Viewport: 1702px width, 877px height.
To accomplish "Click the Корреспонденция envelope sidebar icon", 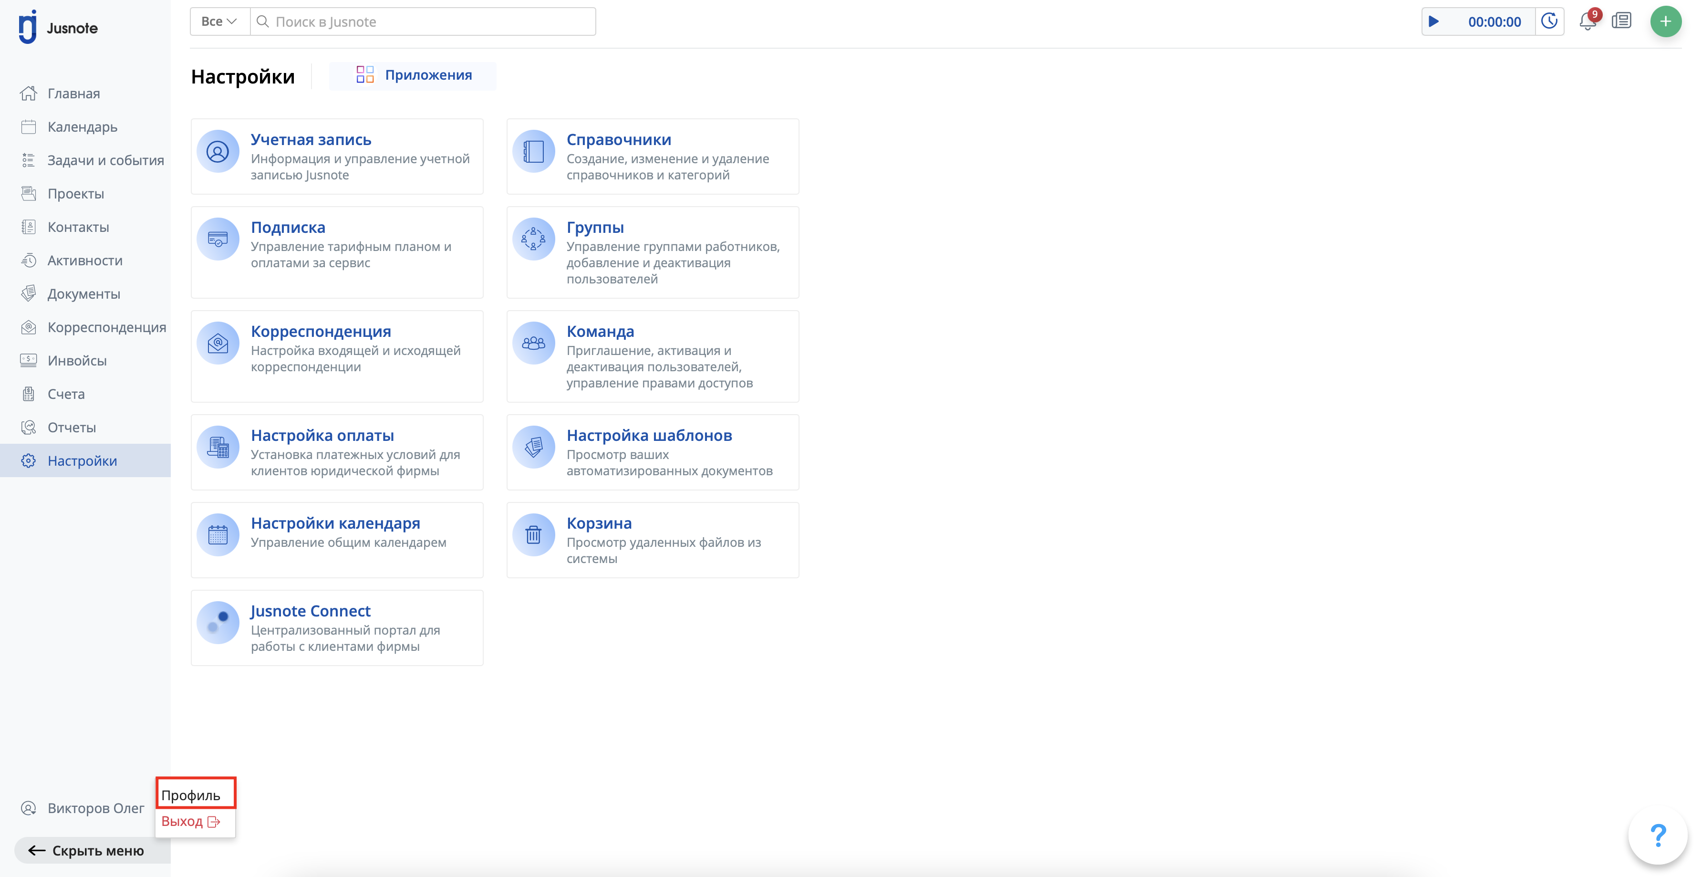I will (x=29, y=327).
